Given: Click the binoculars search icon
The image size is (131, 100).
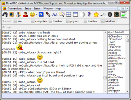Looking at the screenshot, I should 5,14.
